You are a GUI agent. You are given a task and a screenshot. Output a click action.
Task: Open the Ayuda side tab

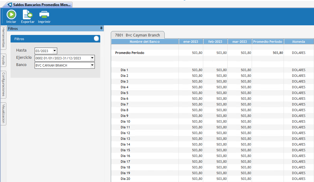coord(3,60)
